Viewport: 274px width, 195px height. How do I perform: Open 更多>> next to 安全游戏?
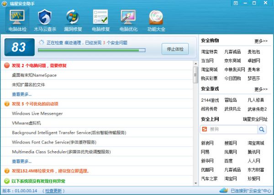261,89
